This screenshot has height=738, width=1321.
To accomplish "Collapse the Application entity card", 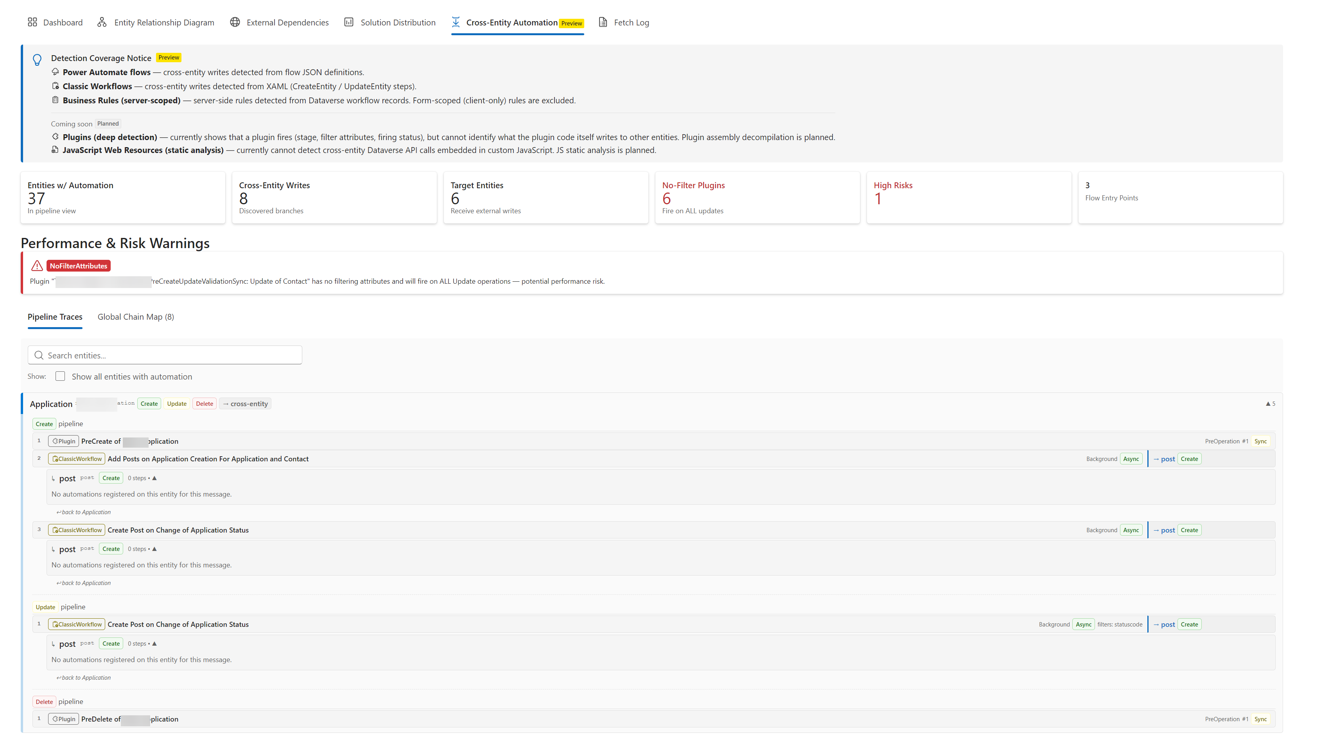I will (1270, 404).
